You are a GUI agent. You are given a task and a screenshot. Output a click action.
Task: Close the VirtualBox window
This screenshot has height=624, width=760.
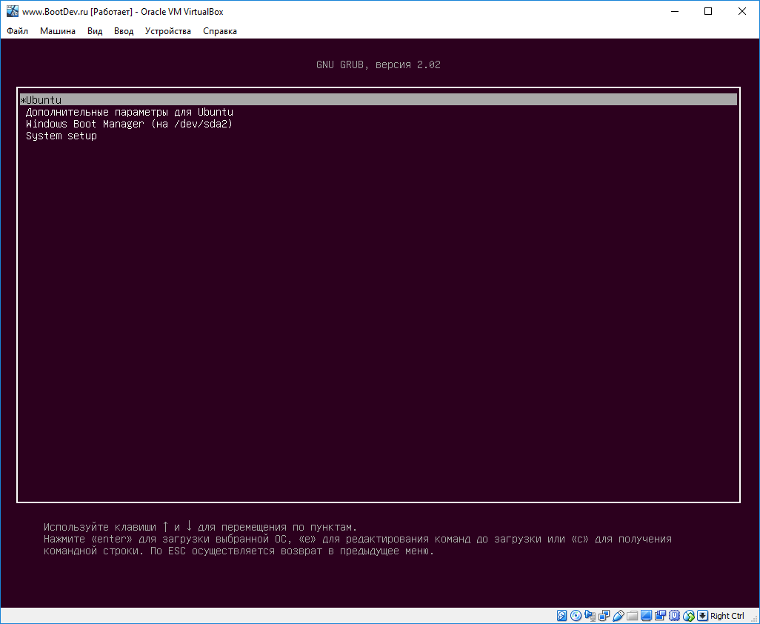click(742, 11)
